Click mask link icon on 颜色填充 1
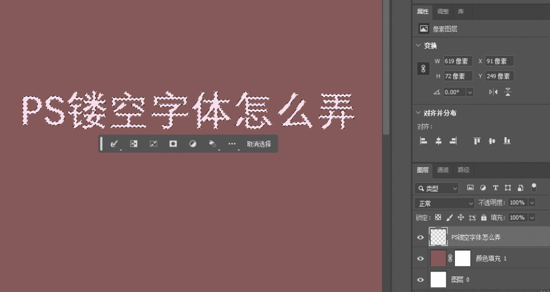550x292 pixels. pos(451,258)
